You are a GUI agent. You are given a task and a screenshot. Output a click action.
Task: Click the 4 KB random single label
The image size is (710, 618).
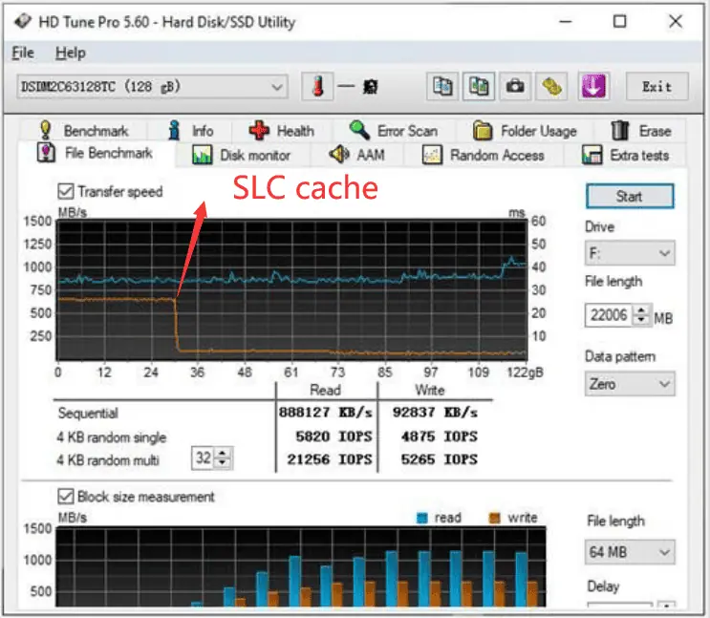(x=112, y=437)
